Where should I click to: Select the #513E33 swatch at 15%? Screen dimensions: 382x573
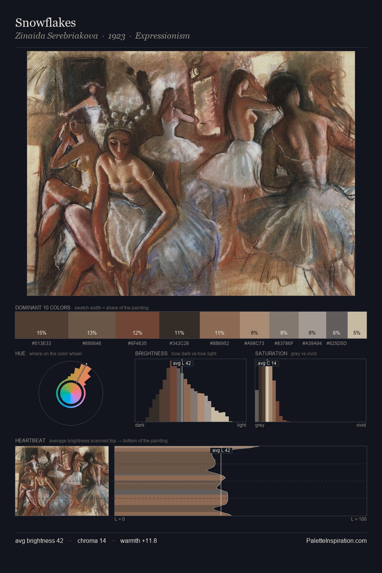42,325
